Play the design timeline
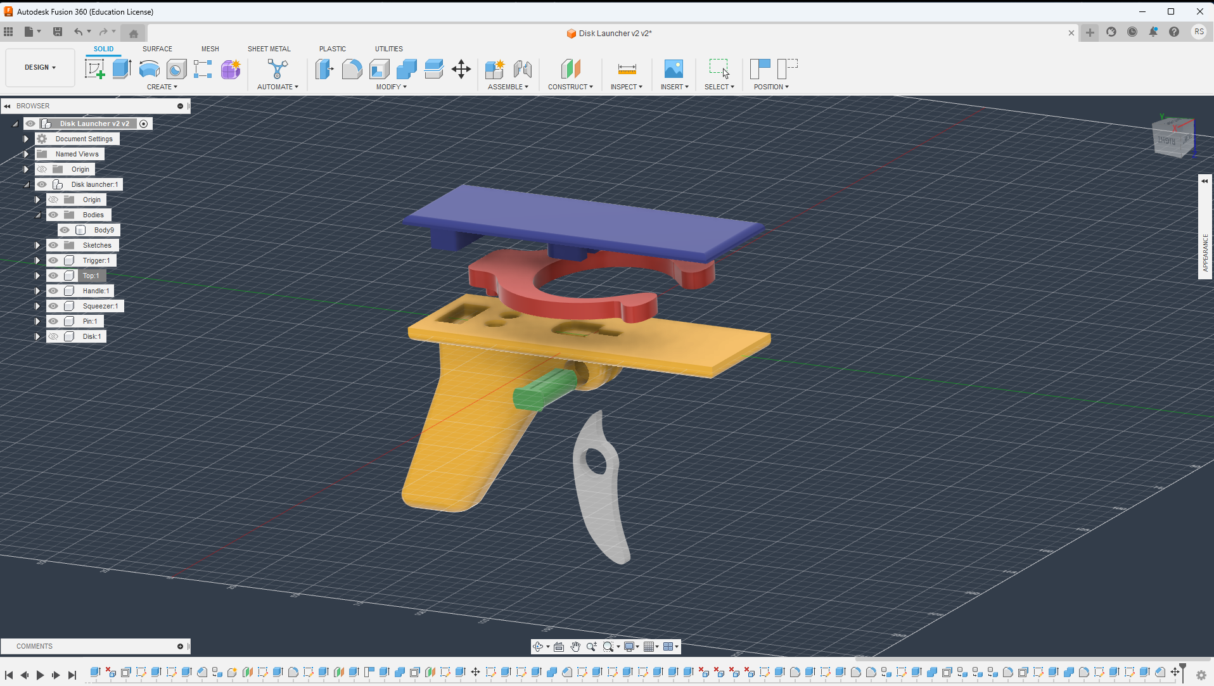 click(x=40, y=675)
